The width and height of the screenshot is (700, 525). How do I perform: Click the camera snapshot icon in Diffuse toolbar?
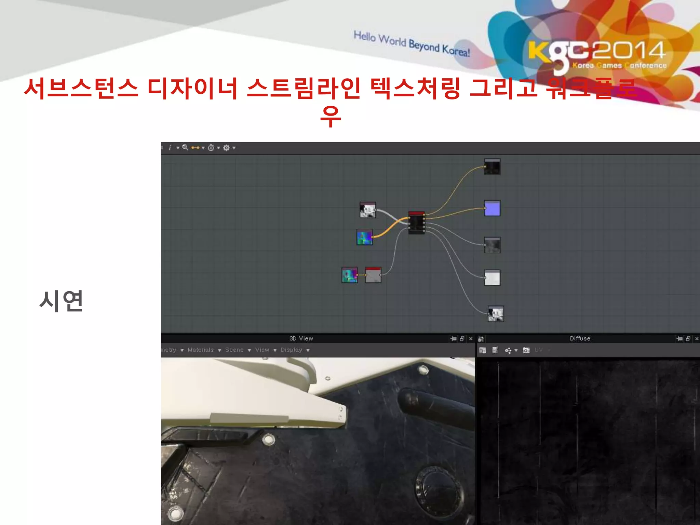pos(526,350)
